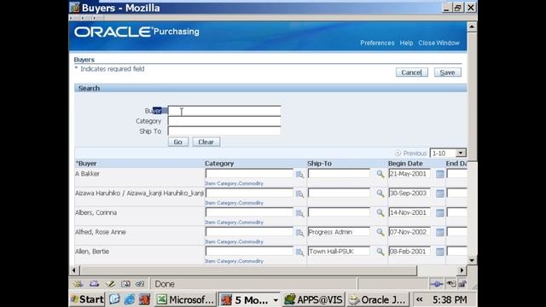Click Ship-To search magnifier for Aizawa Haruhiko
546x307 pixels.
click(x=380, y=194)
